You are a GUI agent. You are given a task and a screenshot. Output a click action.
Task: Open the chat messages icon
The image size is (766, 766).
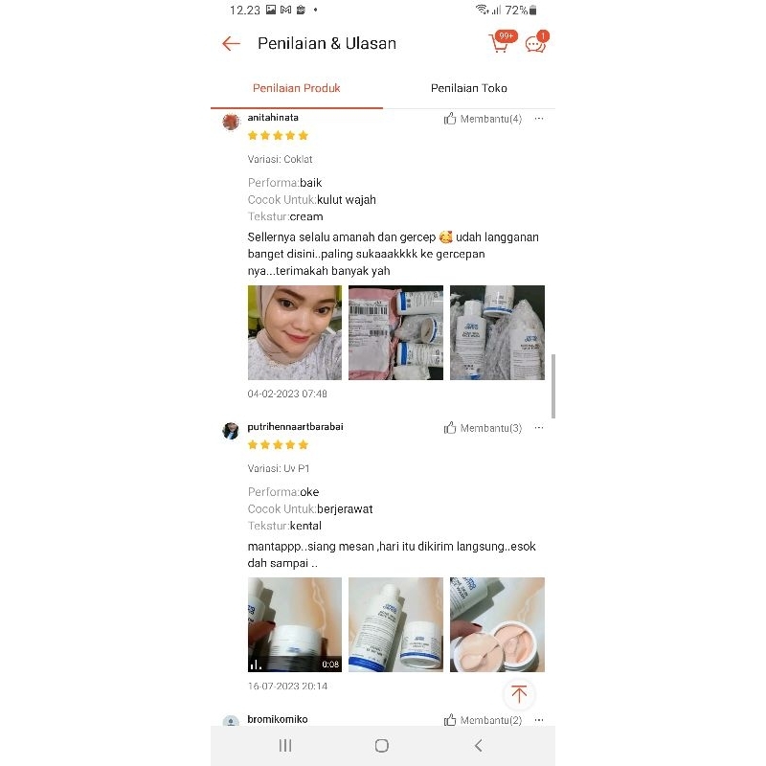tap(537, 42)
